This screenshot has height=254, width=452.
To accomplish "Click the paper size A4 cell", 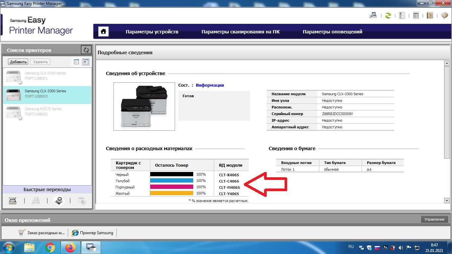I will tap(369, 169).
